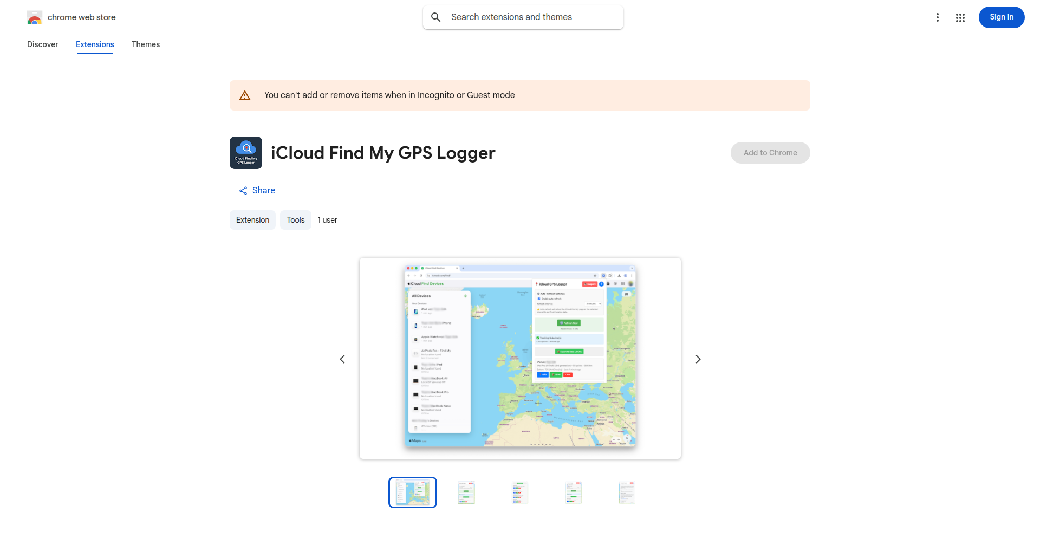Open the Google apps grid menu

pyautogui.click(x=960, y=17)
